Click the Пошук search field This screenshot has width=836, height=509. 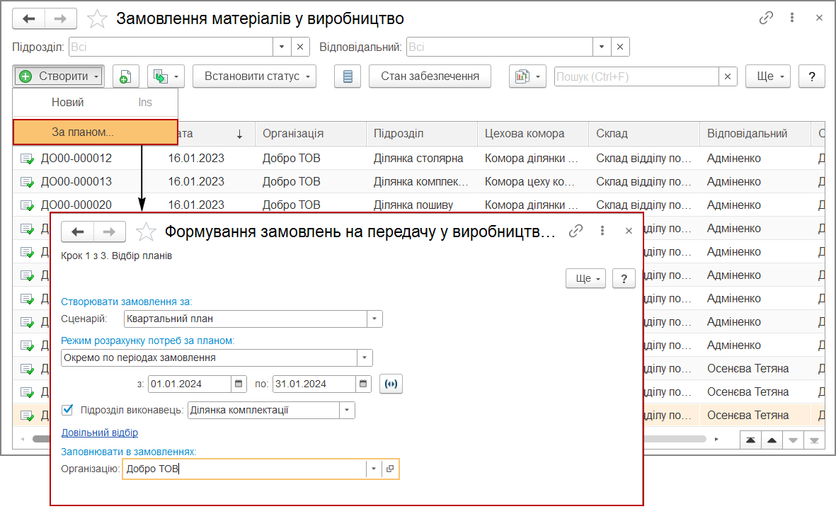coord(636,76)
